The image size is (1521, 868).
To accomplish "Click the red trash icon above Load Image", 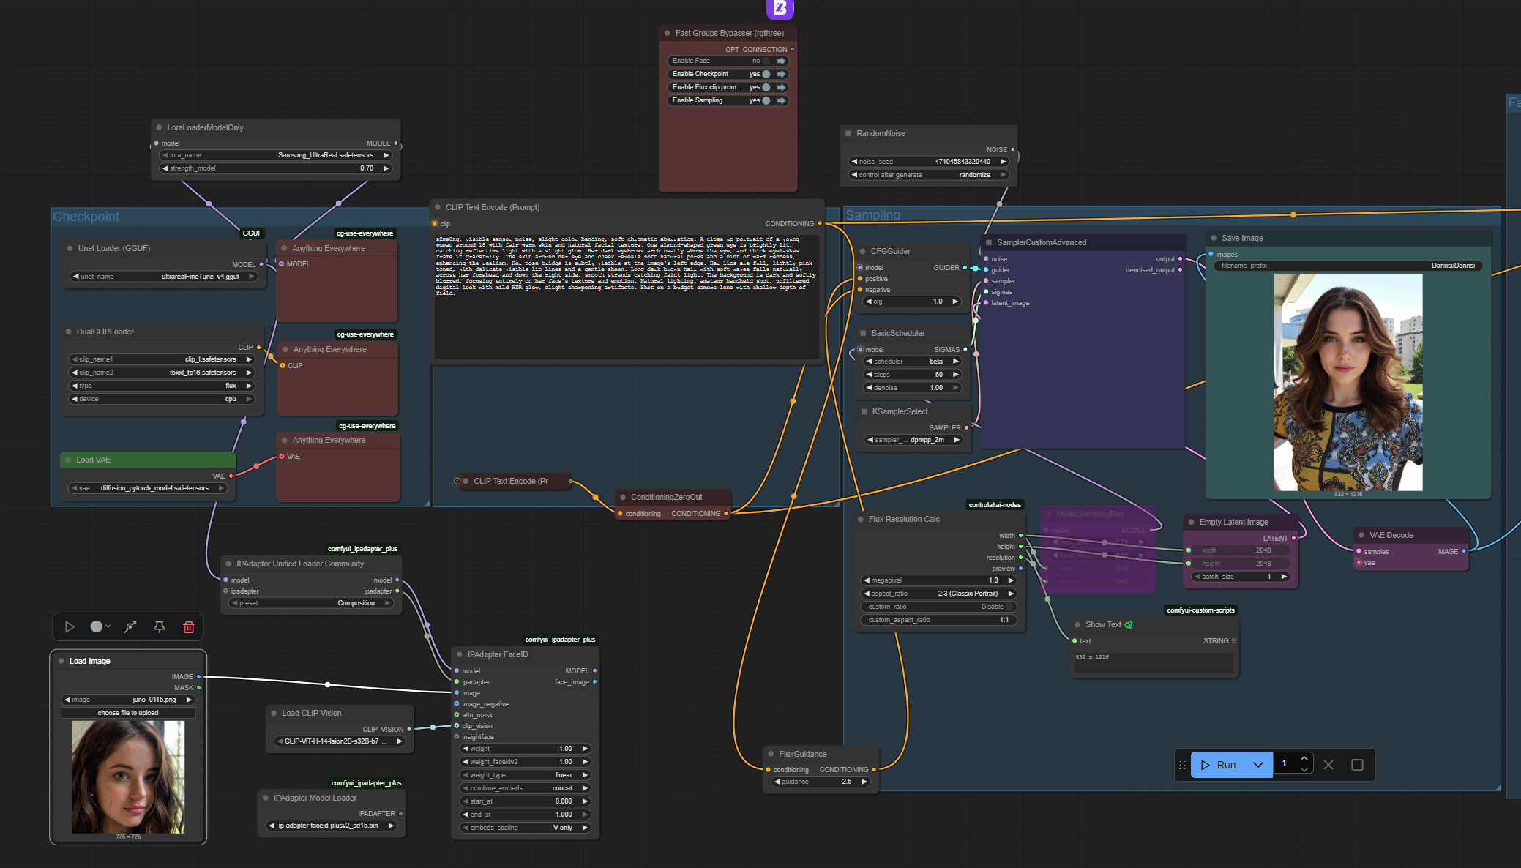I will (x=188, y=627).
